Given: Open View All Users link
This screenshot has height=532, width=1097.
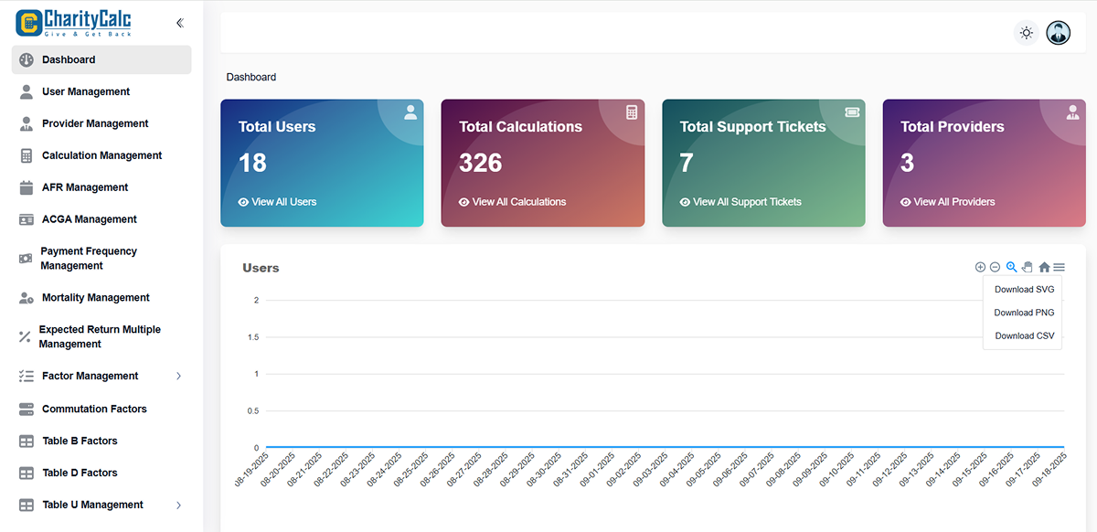Looking at the screenshot, I should (278, 202).
